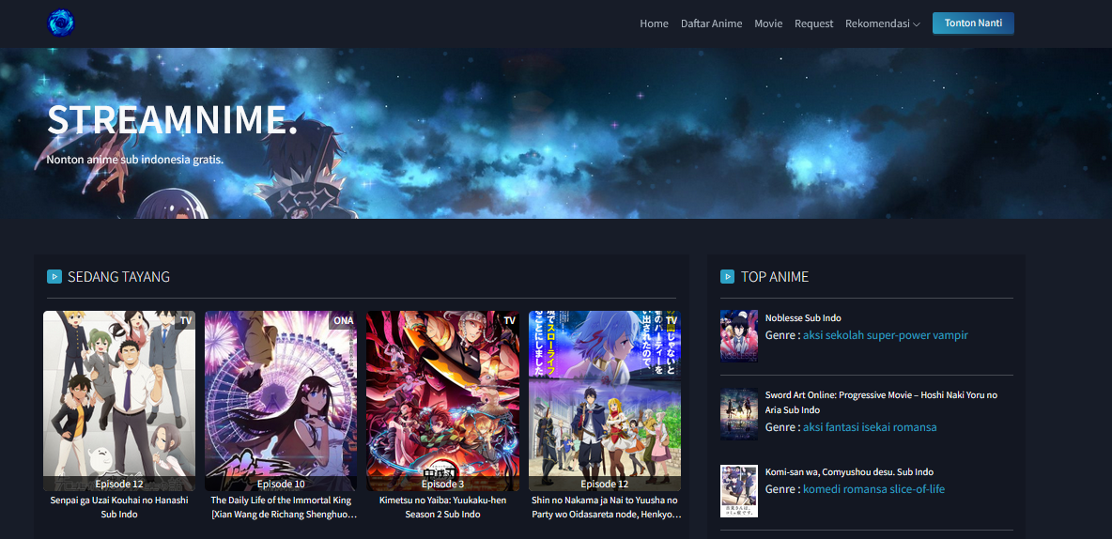Click the TOP ANIME heading text
The height and width of the screenshot is (539, 1112).
click(775, 277)
